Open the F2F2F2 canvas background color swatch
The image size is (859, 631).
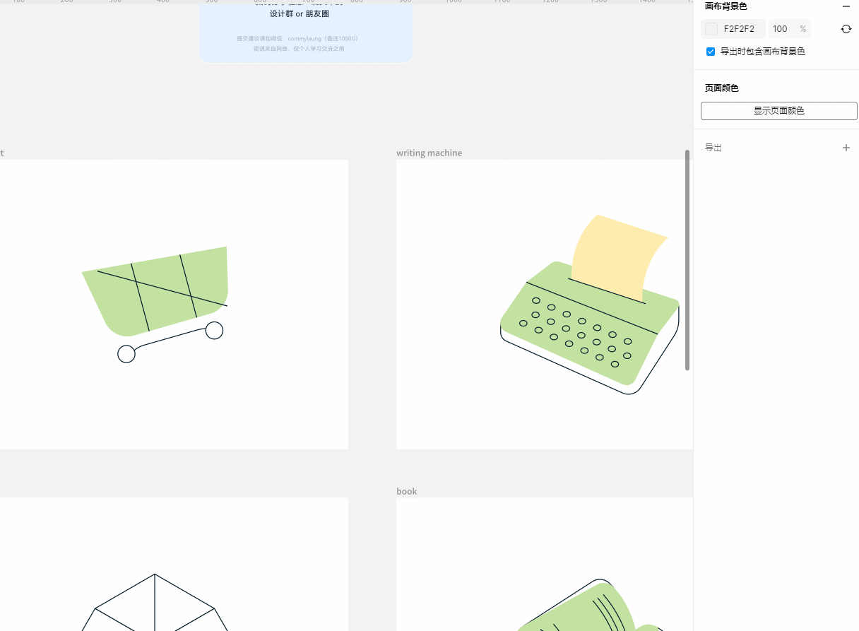pyautogui.click(x=711, y=29)
